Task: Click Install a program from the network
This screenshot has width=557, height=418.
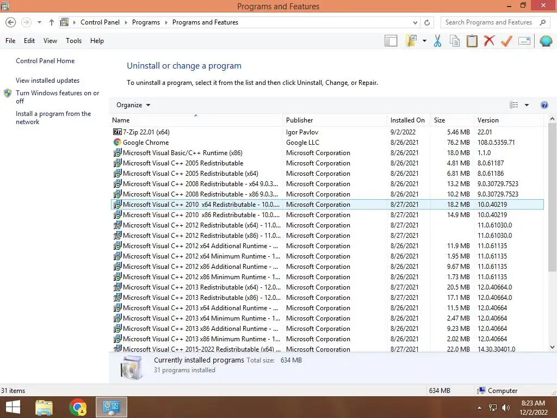Action: pos(53,118)
